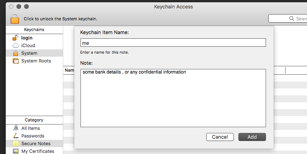Screen dimensions: 307x154
Task: Click the Passwords pencil icon
Action: (16, 136)
